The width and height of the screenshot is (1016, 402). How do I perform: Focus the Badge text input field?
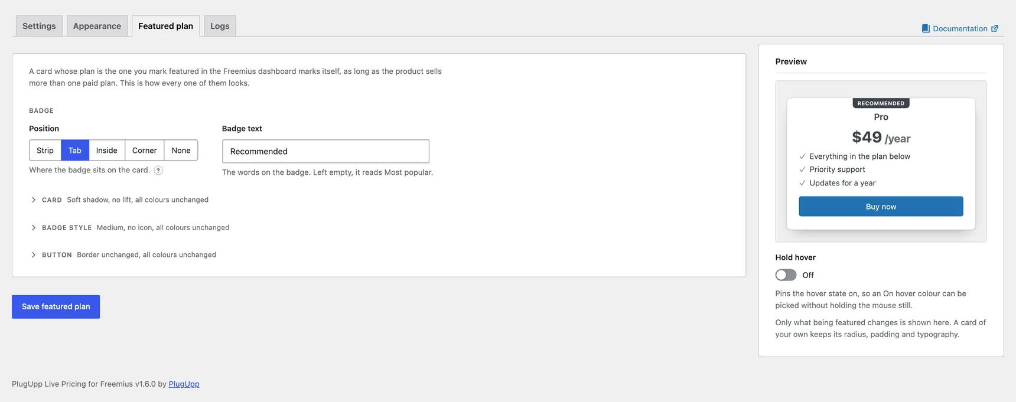pos(325,151)
